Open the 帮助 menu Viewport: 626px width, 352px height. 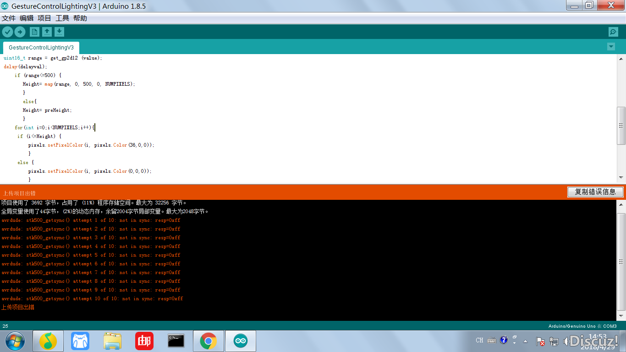coord(80,18)
